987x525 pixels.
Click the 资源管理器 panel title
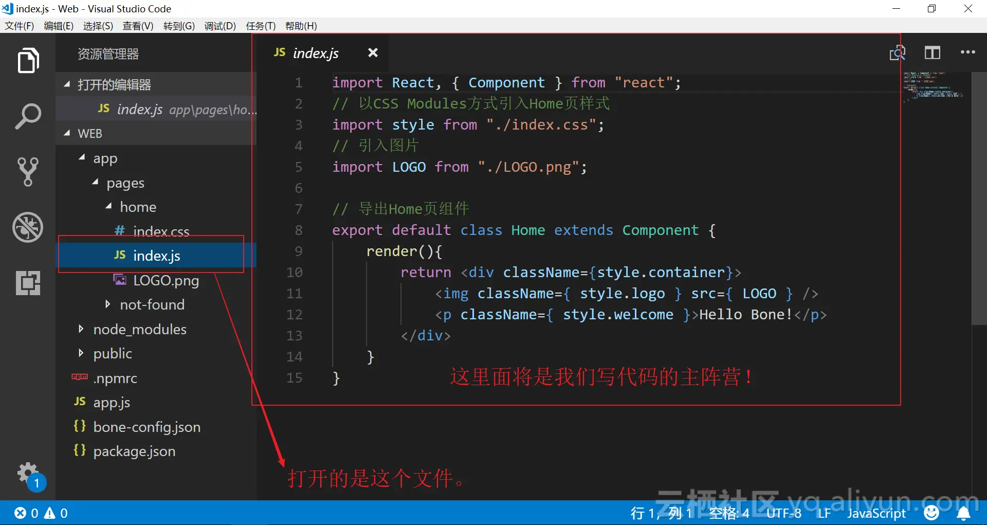point(108,53)
